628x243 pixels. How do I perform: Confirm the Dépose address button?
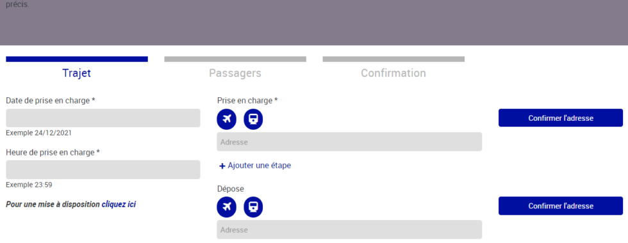561,206
